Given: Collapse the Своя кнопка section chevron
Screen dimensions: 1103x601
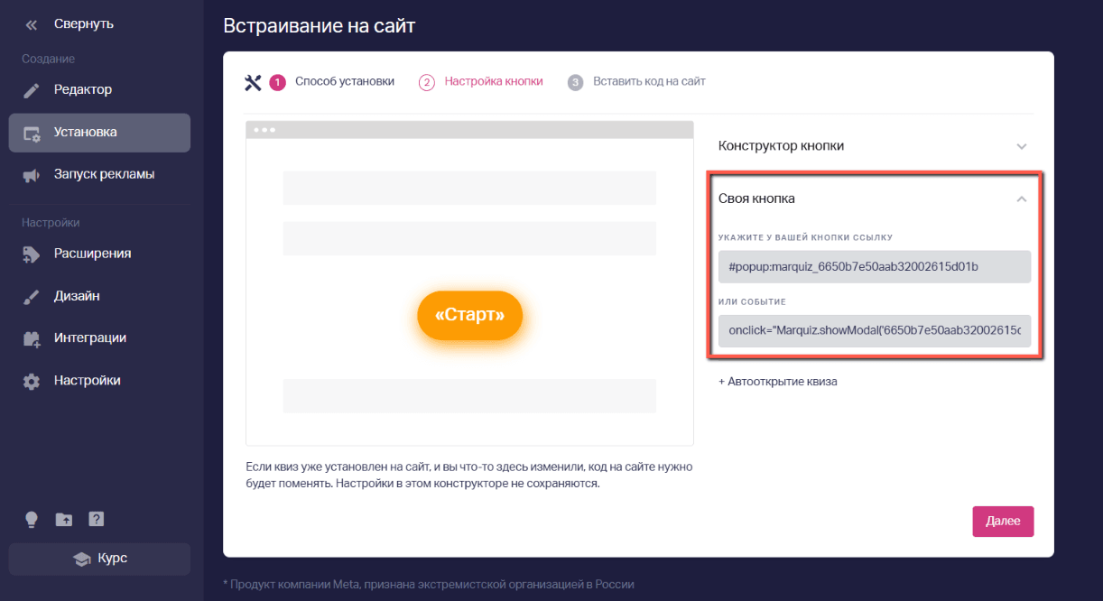Looking at the screenshot, I should pyautogui.click(x=1021, y=199).
